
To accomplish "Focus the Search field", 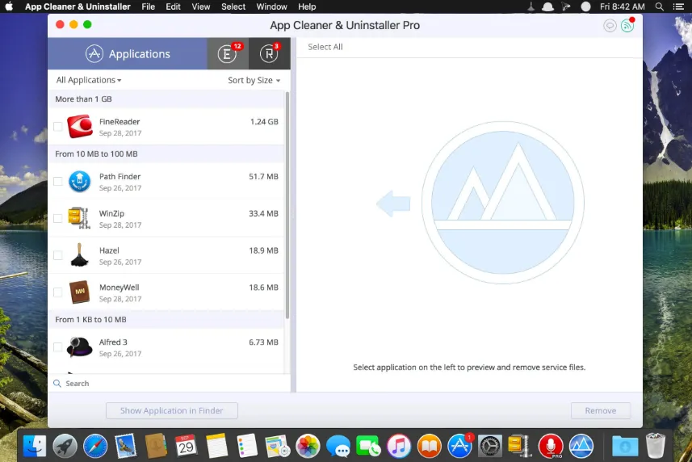I will (x=169, y=384).
